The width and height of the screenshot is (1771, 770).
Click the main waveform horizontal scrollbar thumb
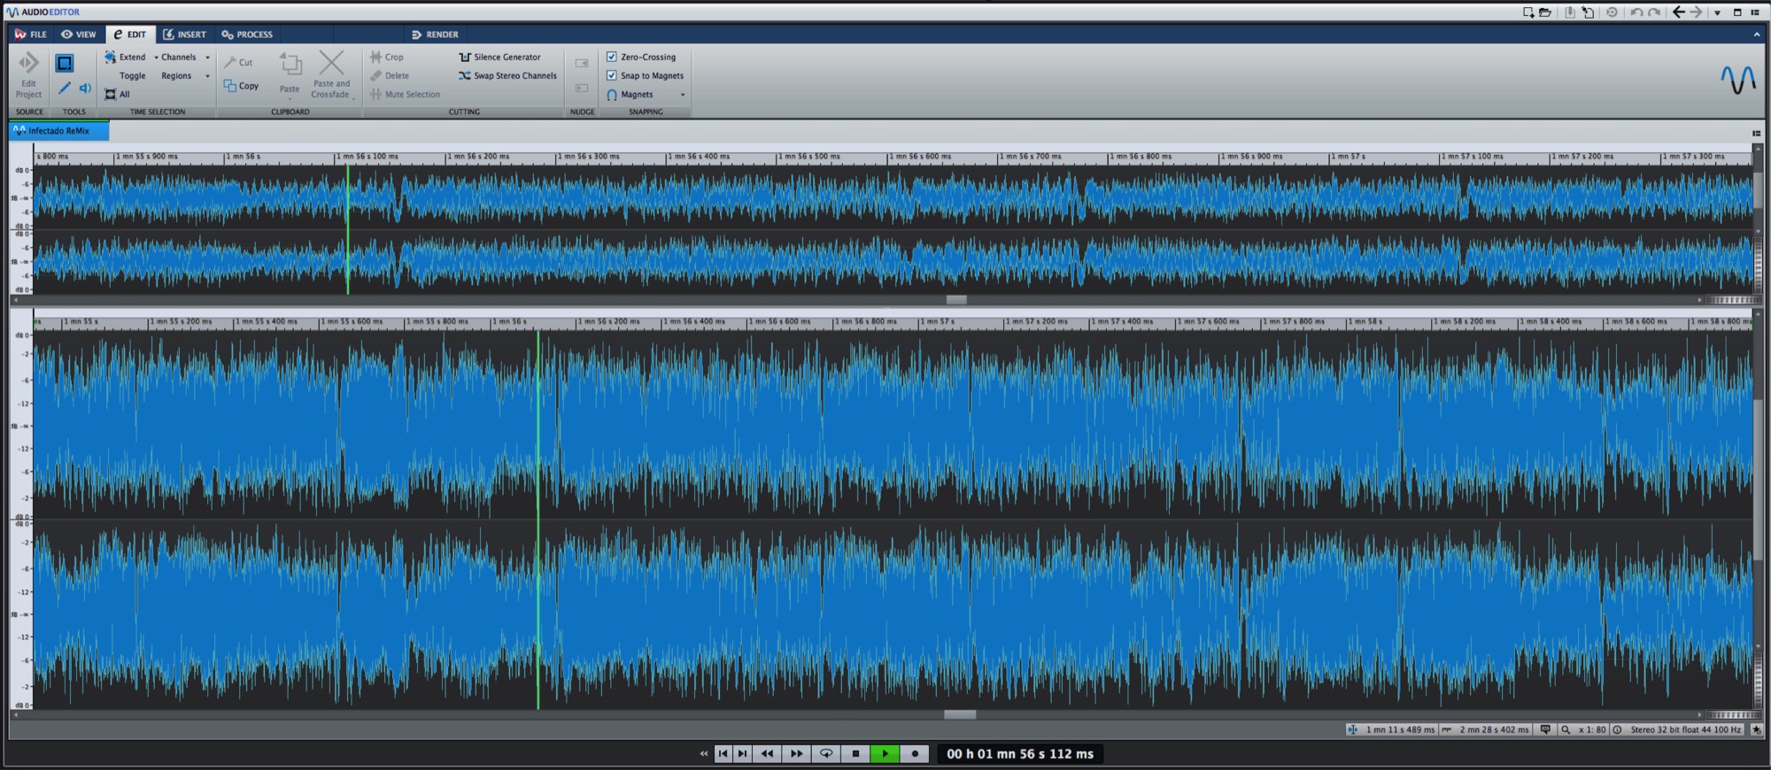point(960,714)
